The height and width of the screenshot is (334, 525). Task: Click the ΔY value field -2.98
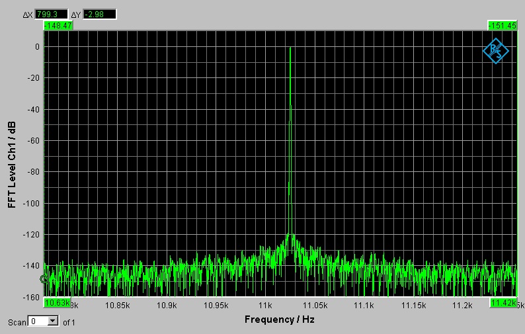(x=99, y=15)
